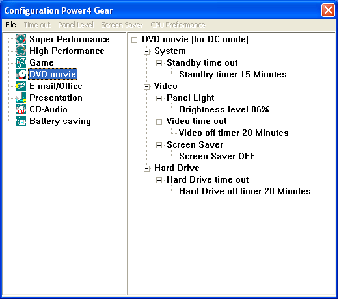
Task: Select the highlighted DVD movie label
Action: (53, 74)
